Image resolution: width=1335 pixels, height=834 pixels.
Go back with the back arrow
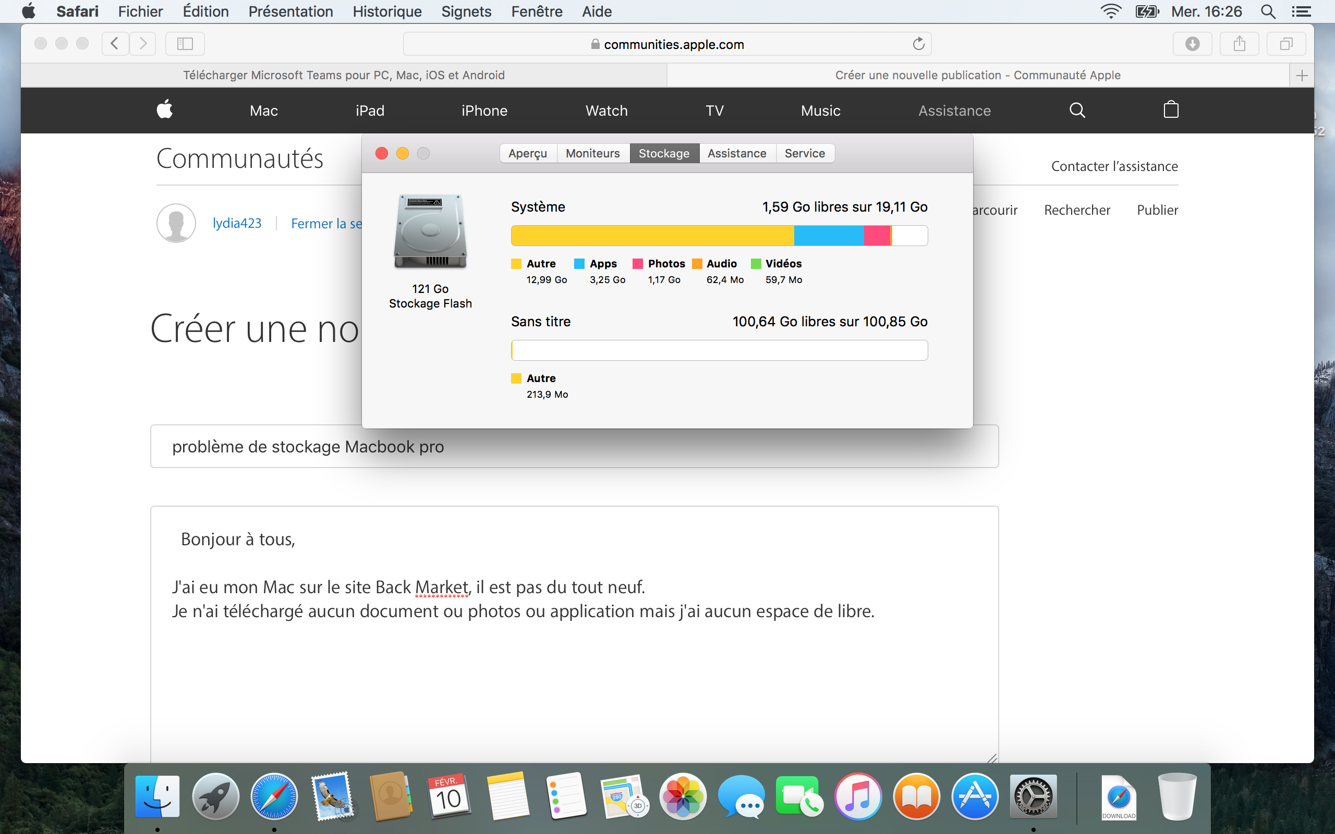(x=115, y=44)
